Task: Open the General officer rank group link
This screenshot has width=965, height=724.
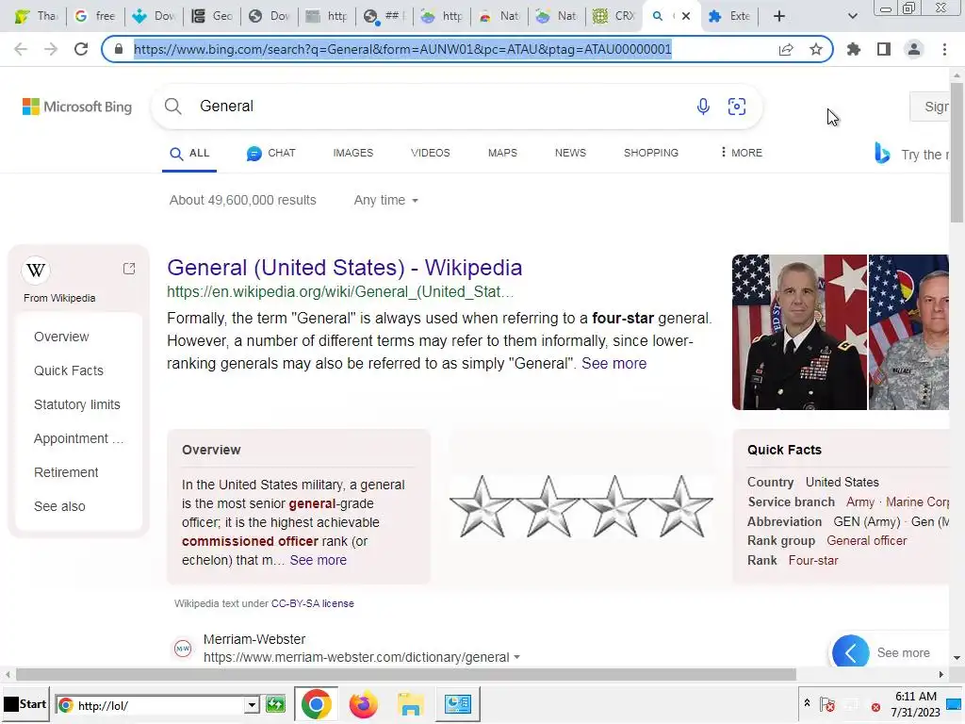Action: (x=867, y=540)
